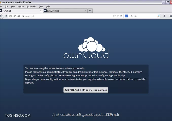Image resolution: width=172 pixels, height=121 pixels.
Task: Open the URL history dropdown arrow
Action: [118, 16]
